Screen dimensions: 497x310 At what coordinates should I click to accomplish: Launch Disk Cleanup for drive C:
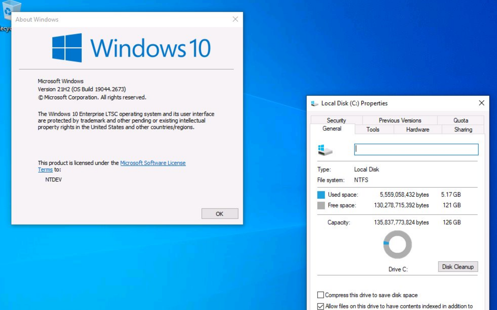click(x=458, y=267)
